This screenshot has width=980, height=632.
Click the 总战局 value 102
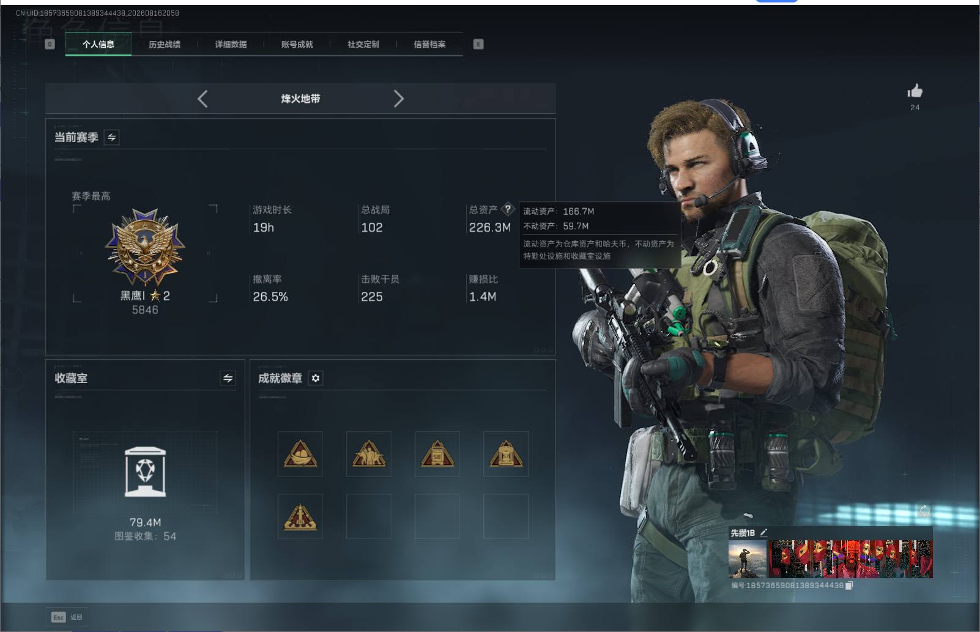click(x=372, y=228)
